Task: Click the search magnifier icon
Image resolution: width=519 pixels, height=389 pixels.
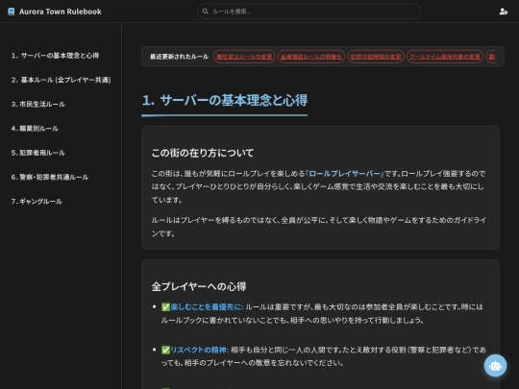Action: click(x=206, y=12)
